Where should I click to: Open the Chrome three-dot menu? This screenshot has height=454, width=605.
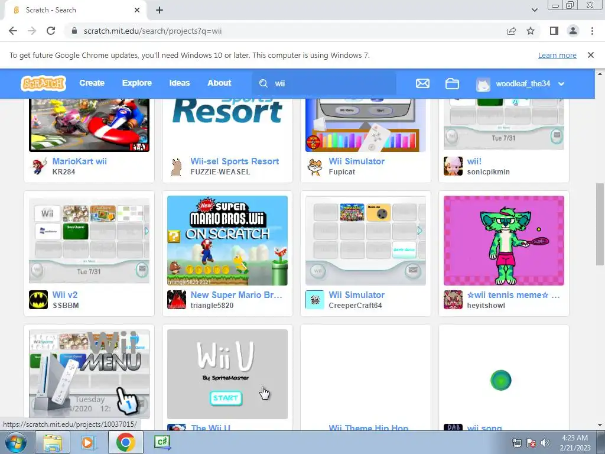(x=592, y=31)
